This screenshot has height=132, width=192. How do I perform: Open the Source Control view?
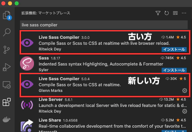(6, 50)
